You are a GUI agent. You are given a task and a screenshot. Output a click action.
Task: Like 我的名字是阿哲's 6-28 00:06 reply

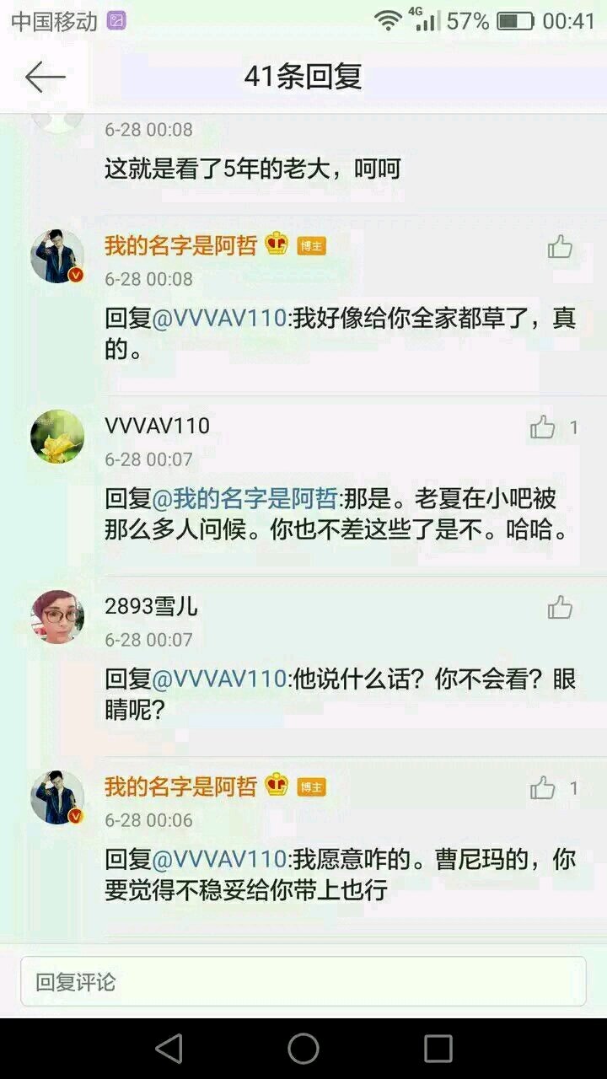(543, 788)
